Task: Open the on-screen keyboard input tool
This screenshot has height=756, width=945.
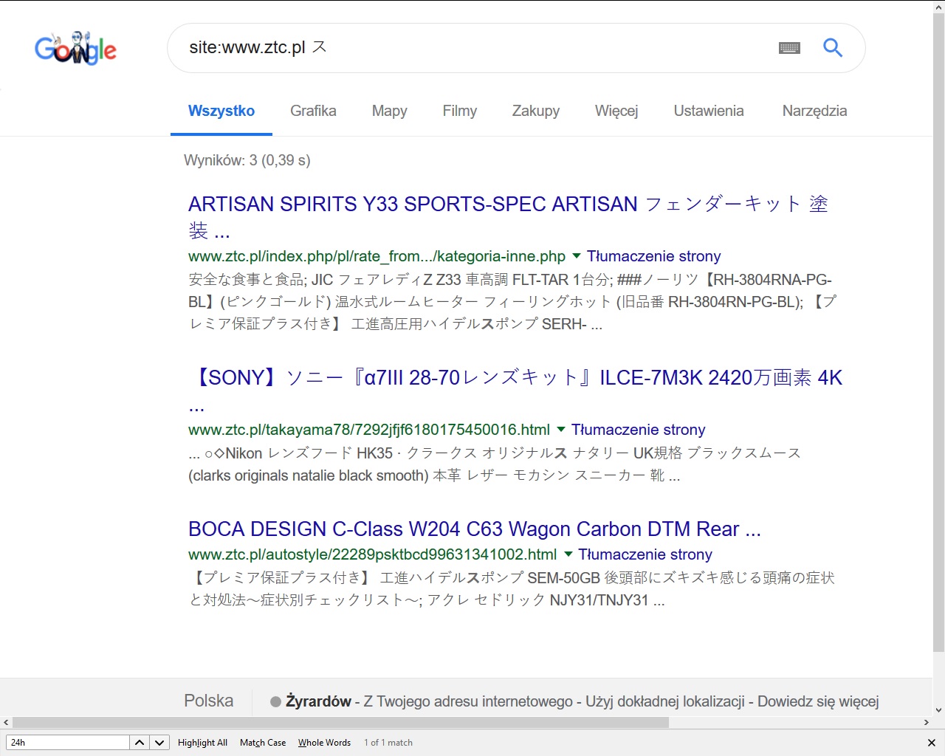Action: coord(789,48)
